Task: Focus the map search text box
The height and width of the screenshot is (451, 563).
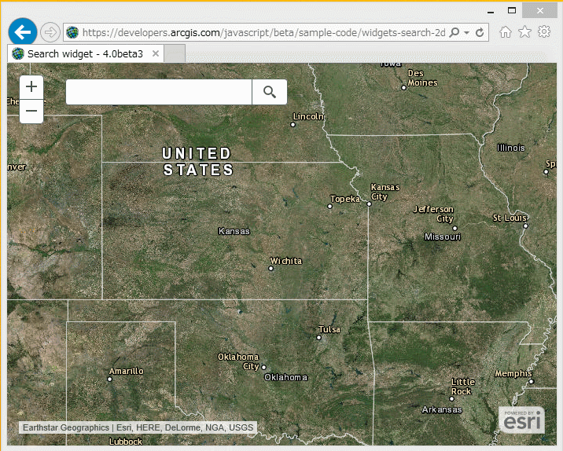Action: click(159, 92)
